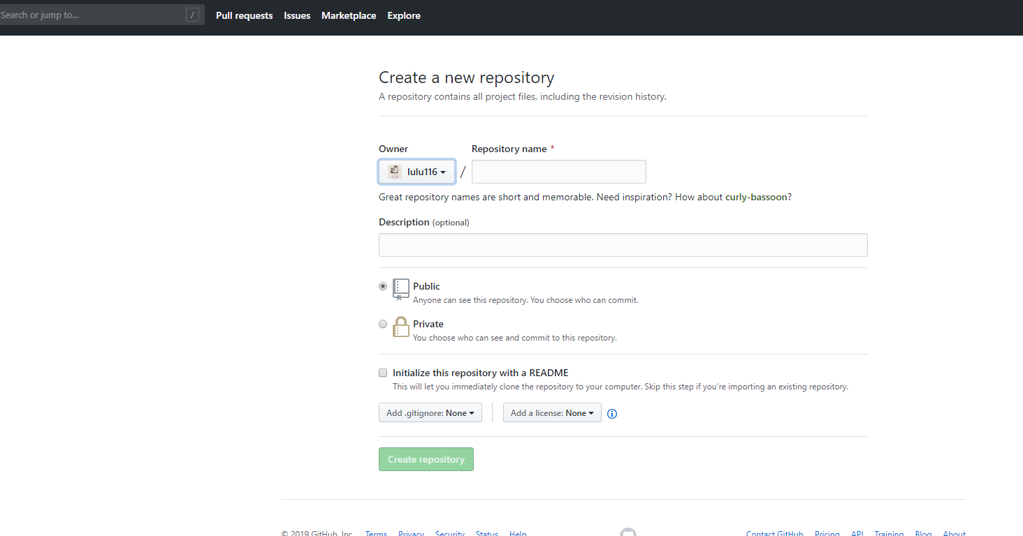Click the Owner label

(393, 149)
